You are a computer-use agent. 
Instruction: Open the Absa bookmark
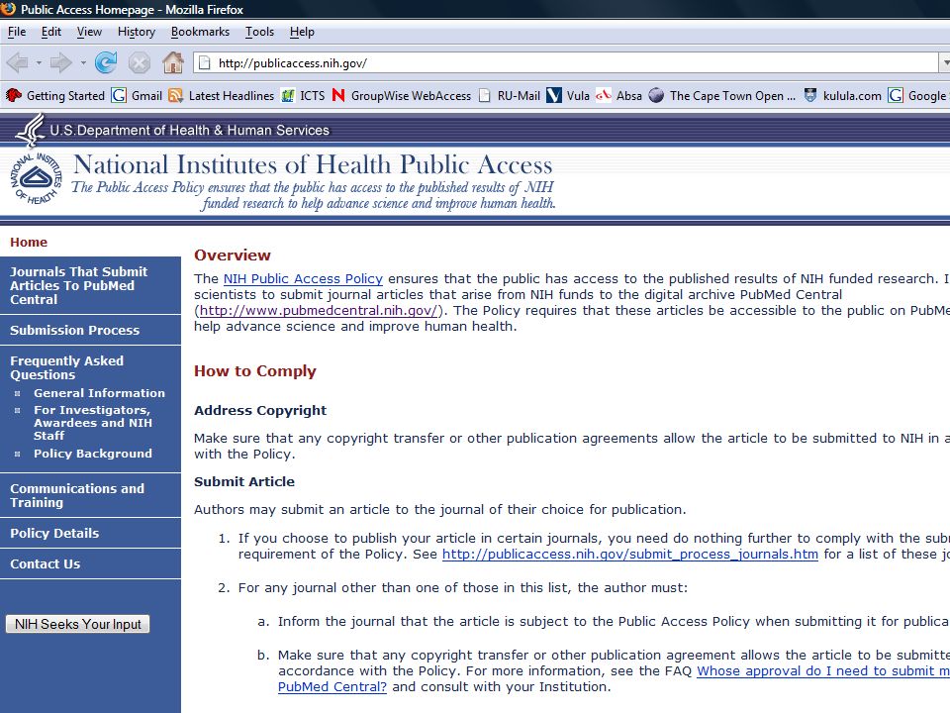(618, 96)
